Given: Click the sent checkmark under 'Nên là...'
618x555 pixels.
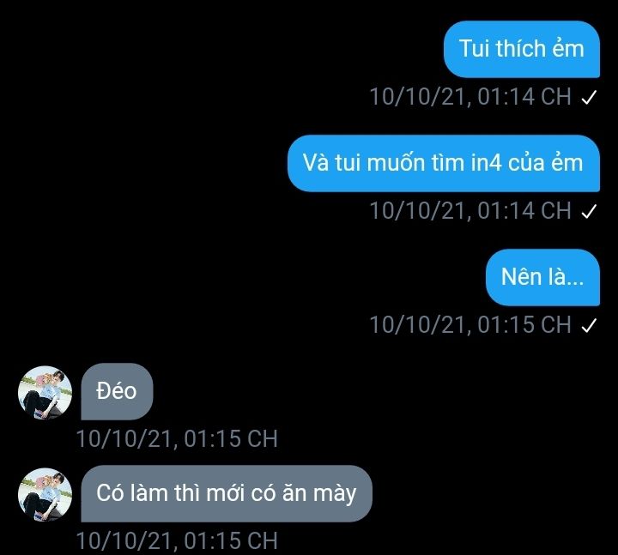Looking at the screenshot, I should click(589, 326).
